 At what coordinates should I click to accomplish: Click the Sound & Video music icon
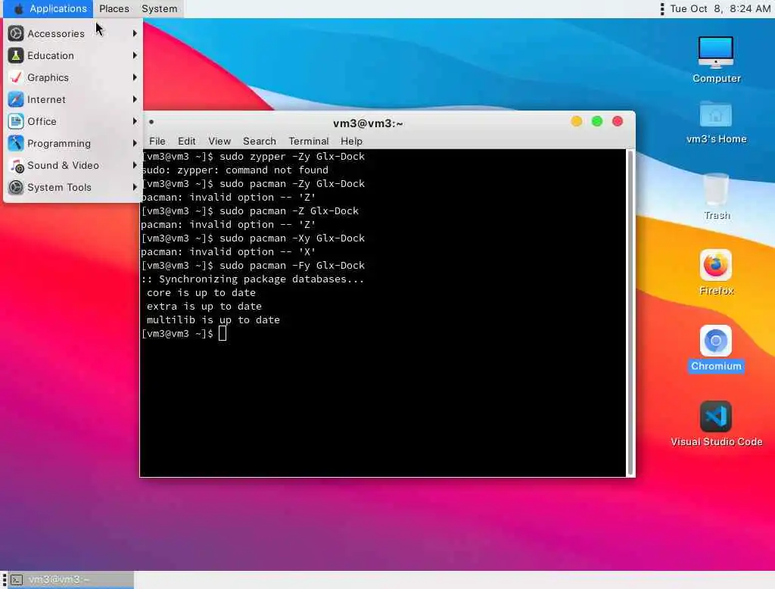coord(16,165)
